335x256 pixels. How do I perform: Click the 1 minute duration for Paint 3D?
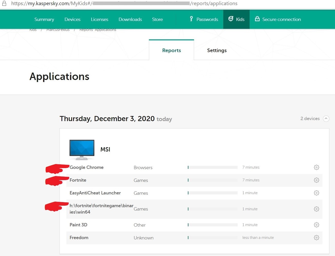pos(250,225)
